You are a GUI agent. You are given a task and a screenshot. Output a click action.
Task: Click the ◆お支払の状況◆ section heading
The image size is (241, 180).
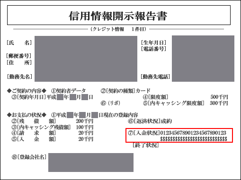[x=27, y=115]
